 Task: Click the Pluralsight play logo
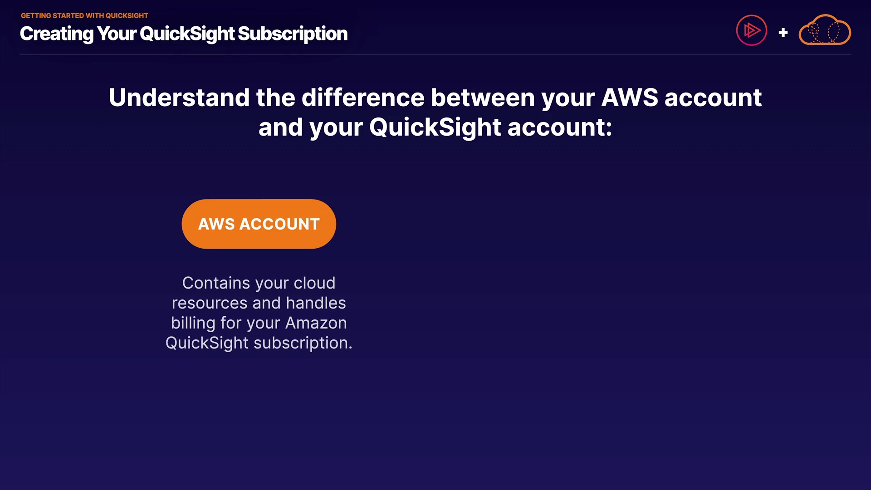click(x=751, y=30)
